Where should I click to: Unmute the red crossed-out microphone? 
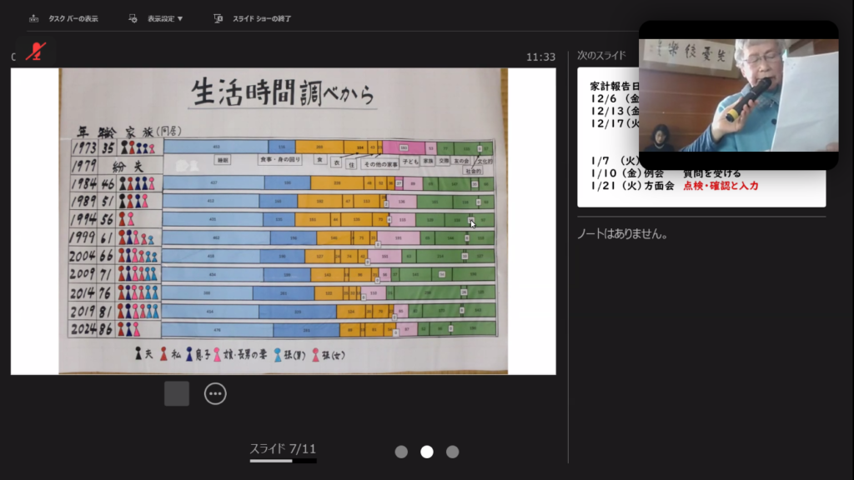tap(35, 51)
